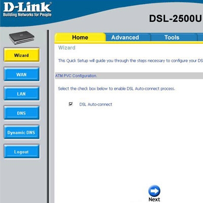Image resolution: width=203 pixels, height=203 pixels.
Task: Click the Wizard page heading
Action: (66, 48)
